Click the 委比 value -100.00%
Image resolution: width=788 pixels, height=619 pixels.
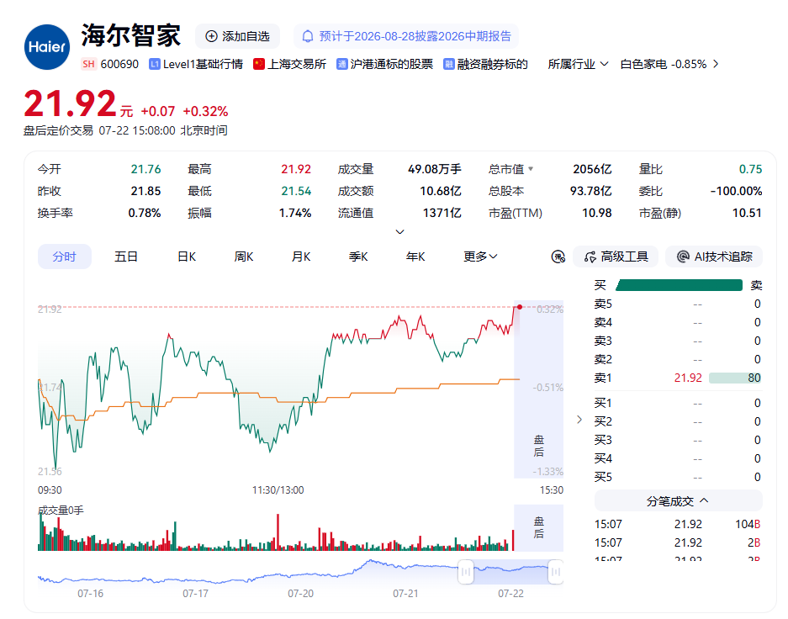click(x=736, y=191)
